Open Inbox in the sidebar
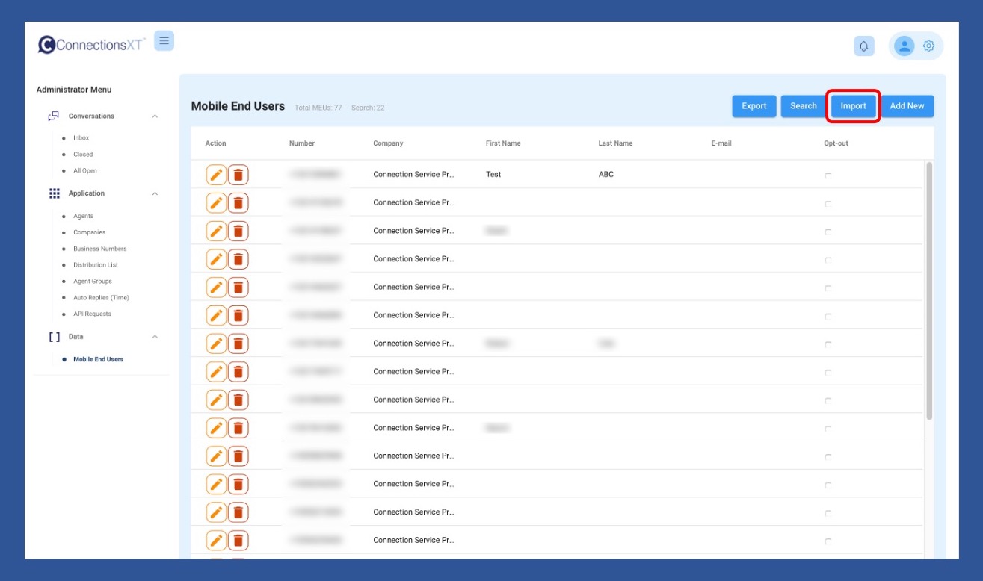983x581 pixels. [x=81, y=138]
